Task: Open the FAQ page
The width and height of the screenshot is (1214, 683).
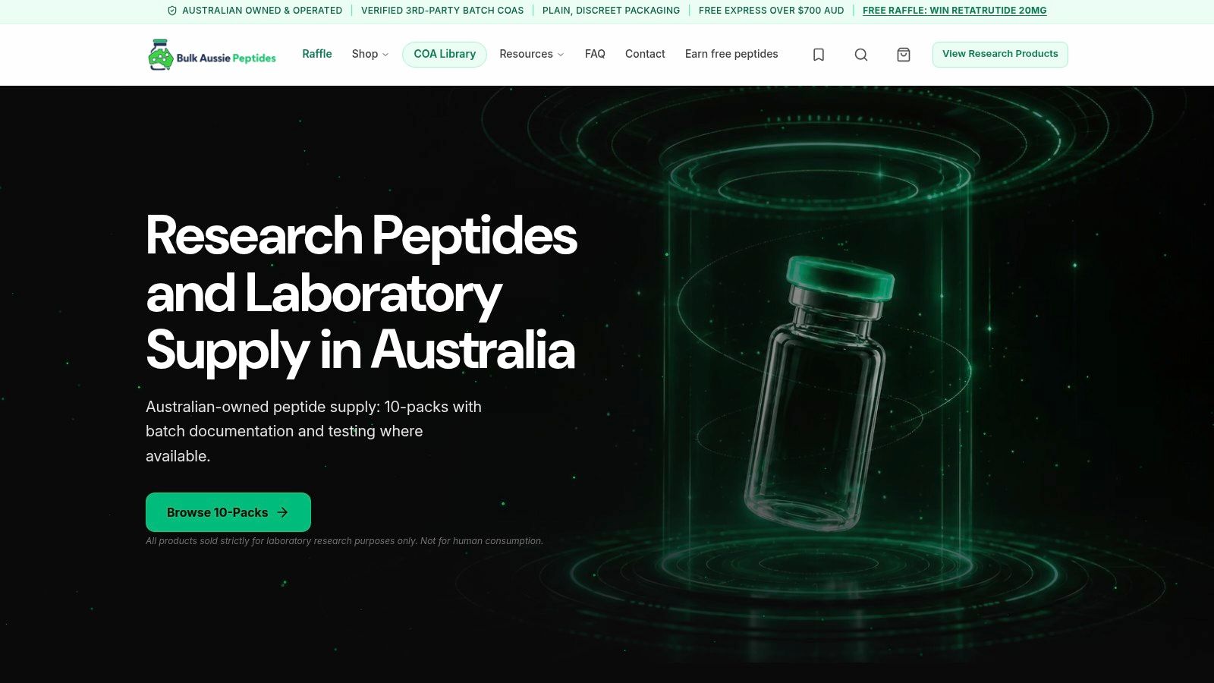Action: point(595,54)
